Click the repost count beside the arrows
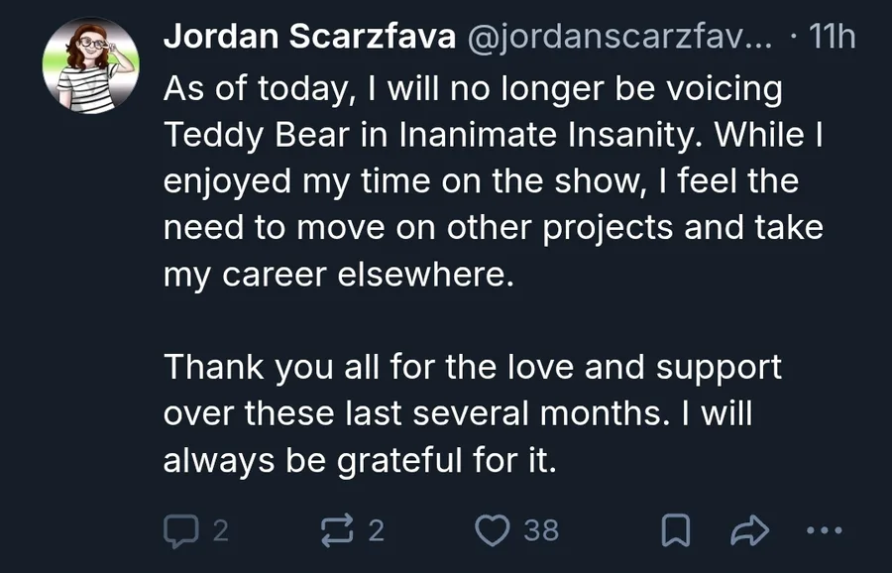Image resolution: width=892 pixels, height=573 pixels. [x=376, y=531]
